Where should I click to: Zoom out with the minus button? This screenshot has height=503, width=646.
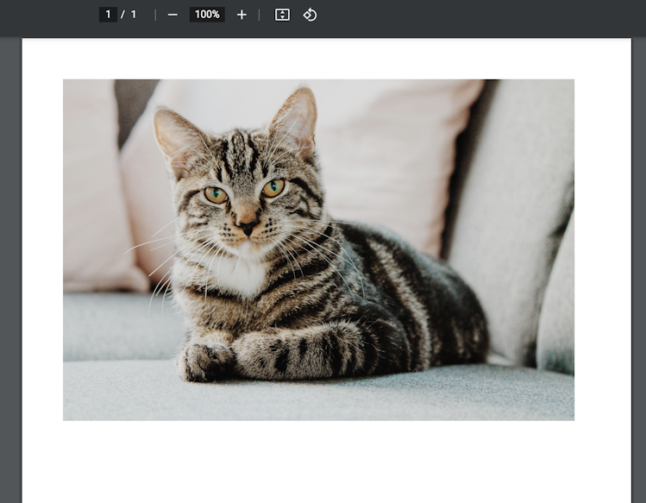click(x=172, y=15)
